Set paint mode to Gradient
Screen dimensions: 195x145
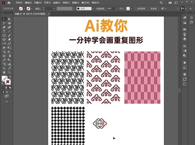[x=6, y=88]
